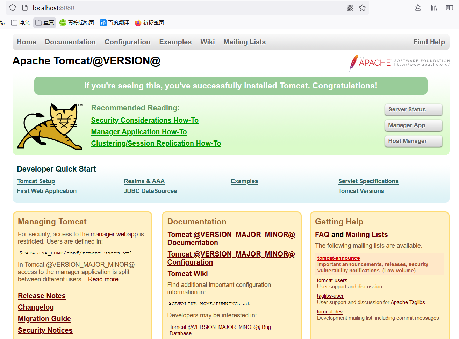Open Configuration in the nav bar
The height and width of the screenshot is (339, 459).
point(127,42)
